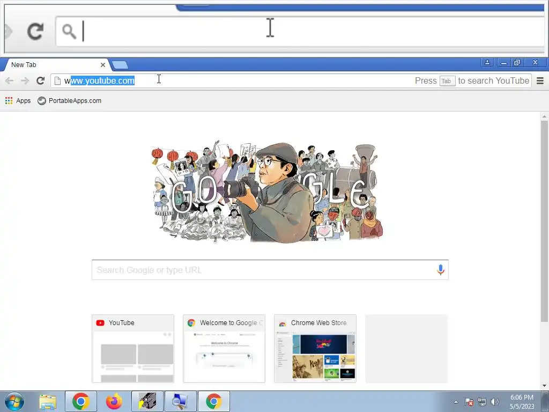Click inside the magnified address search field
This screenshot has width=549, height=412.
300,32
